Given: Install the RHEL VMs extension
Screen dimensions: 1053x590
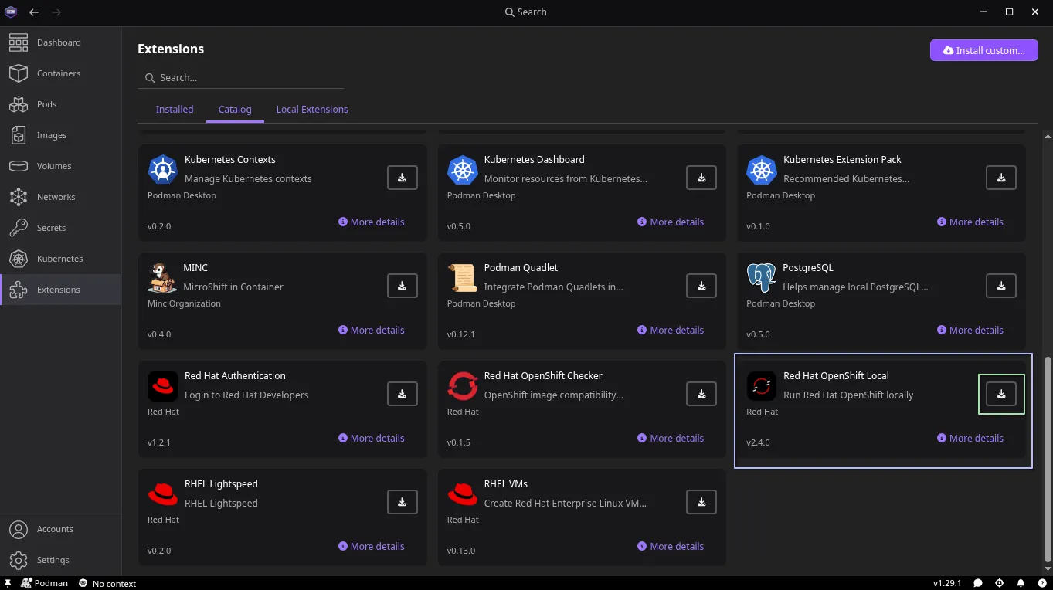Looking at the screenshot, I should tap(701, 502).
